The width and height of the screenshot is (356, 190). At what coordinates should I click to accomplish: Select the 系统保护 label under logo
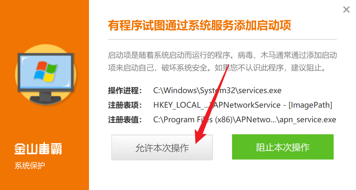click(x=30, y=166)
